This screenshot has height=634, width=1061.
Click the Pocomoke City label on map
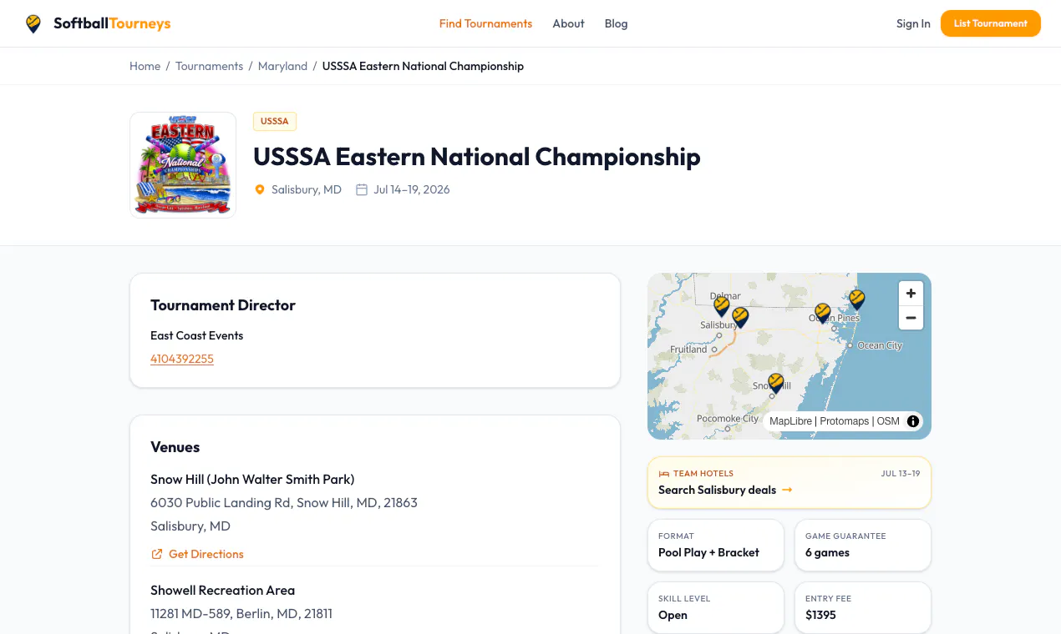pos(728,419)
